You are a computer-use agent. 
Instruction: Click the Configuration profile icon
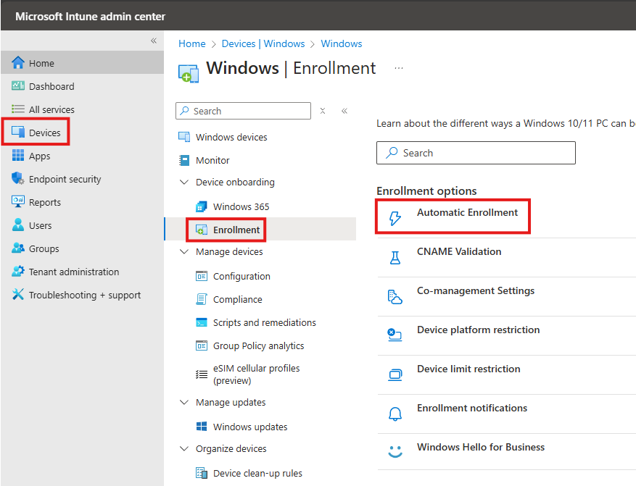201,276
